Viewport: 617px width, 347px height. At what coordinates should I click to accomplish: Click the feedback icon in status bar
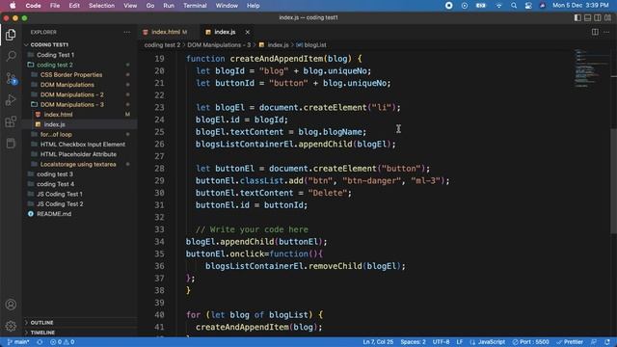pos(594,342)
